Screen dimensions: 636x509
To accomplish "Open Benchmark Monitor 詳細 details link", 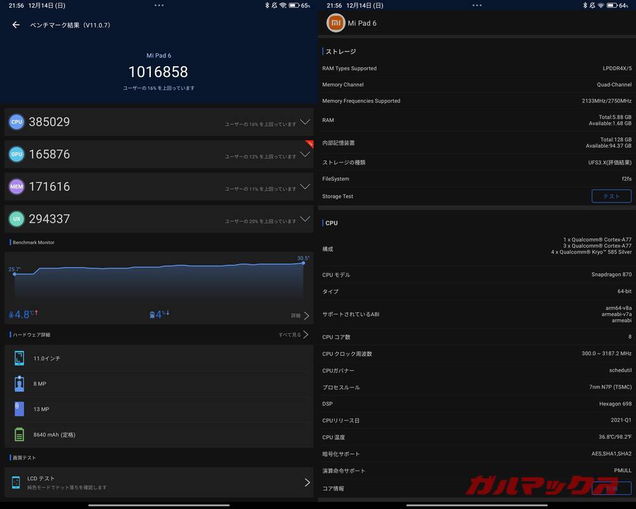I will click(300, 316).
